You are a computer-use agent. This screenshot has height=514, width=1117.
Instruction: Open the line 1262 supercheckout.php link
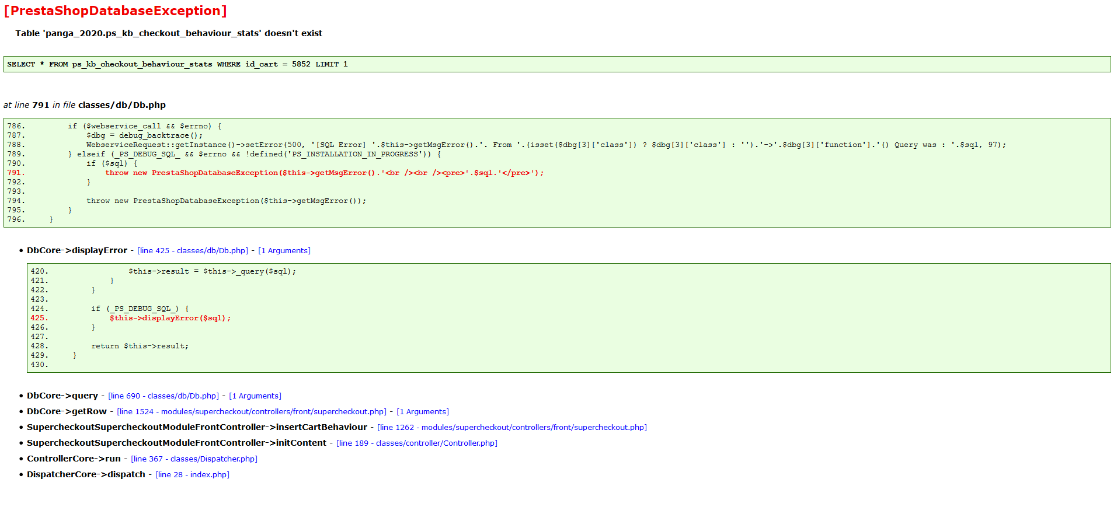[x=512, y=427]
